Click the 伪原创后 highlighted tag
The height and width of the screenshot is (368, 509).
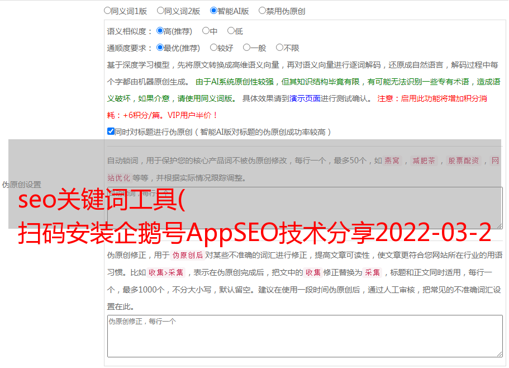coord(188,255)
